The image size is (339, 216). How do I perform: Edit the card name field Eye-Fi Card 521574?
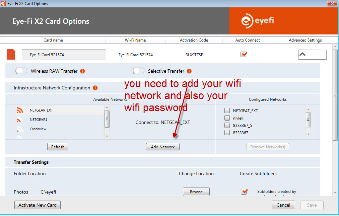(64, 55)
